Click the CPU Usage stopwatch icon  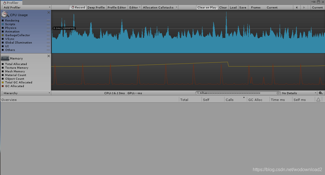click(5, 15)
